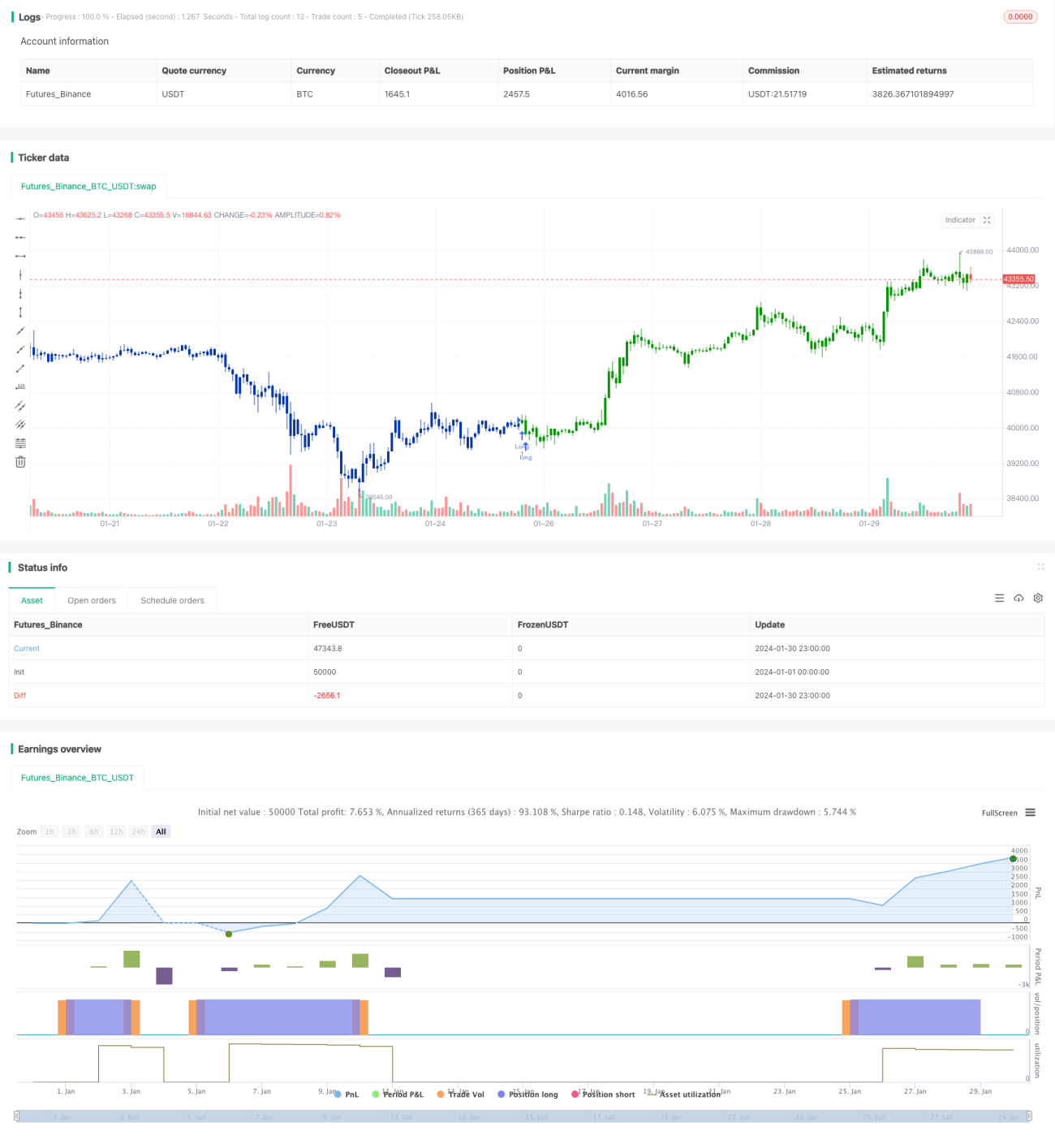The width and height of the screenshot is (1055, 1140).
Task: Select the parallel channel drawing tool
Action: (x=20, y=405)
